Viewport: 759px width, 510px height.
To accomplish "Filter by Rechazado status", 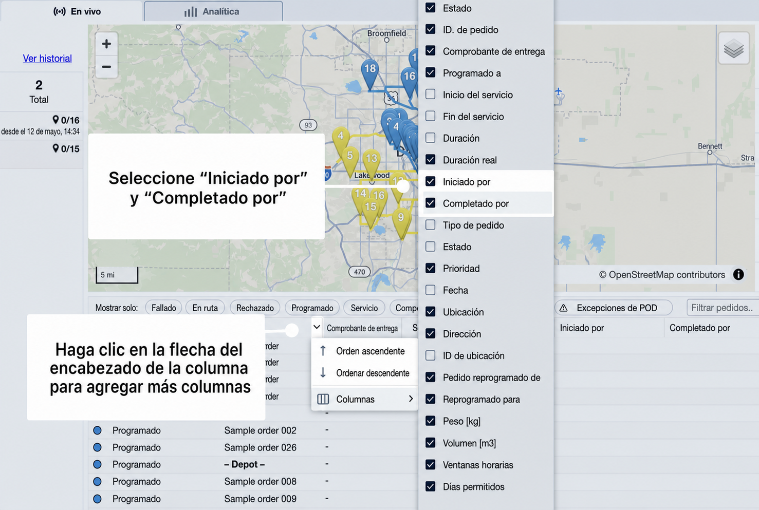I will 255,308.
